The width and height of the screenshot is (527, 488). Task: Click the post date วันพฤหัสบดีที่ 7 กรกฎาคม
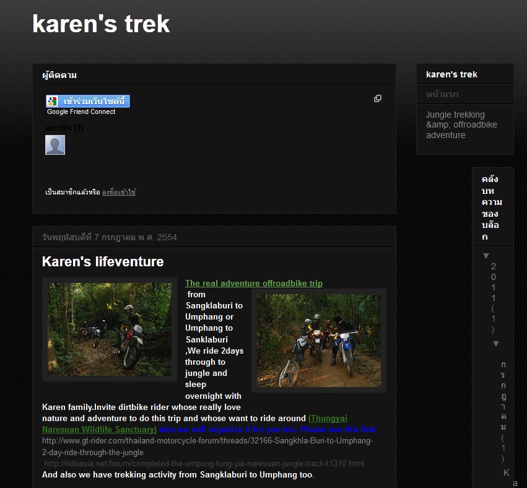110,237
